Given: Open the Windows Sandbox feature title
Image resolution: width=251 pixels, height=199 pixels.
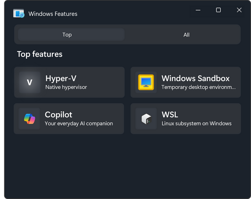Looking at the screenshot, I should [x=195, y=78].
